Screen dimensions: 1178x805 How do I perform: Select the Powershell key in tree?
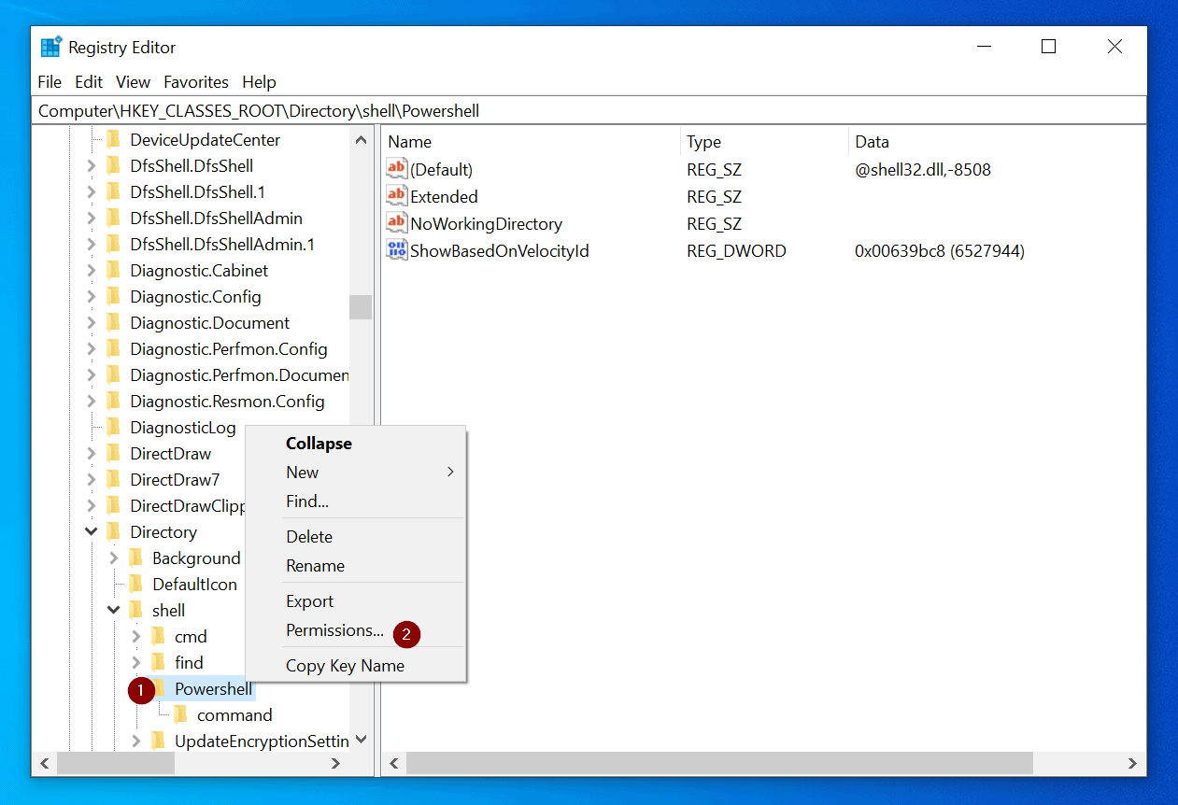tap(213, 689)
